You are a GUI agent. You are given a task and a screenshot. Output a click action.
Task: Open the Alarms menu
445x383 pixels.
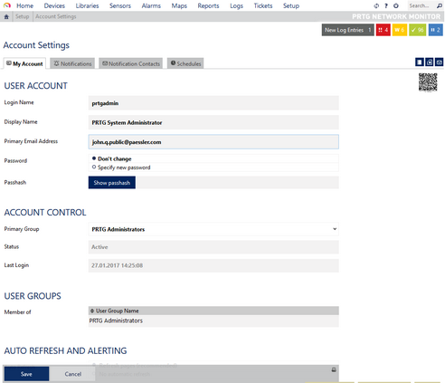click(151, 5)
